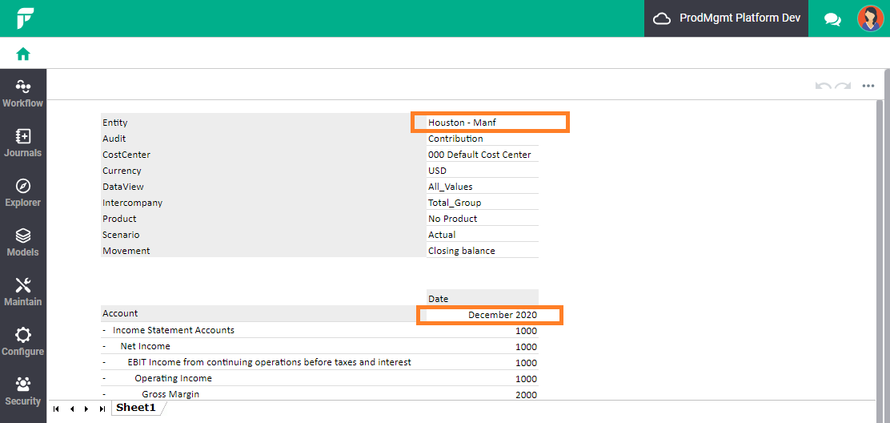Viewport: 890px width, 423px height.
Task: Open the three-dot more options menu
Action: pos(868,86)
